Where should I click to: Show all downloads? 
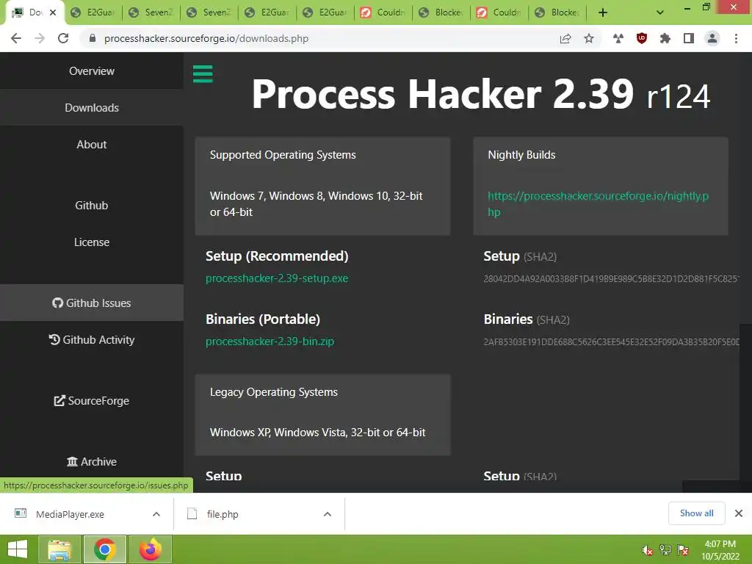696,513
